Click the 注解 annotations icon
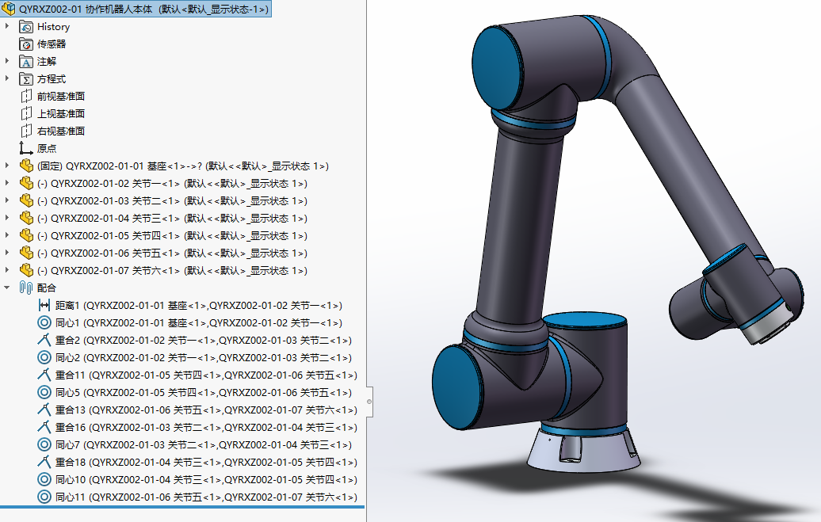 click(x=26, y=62)
